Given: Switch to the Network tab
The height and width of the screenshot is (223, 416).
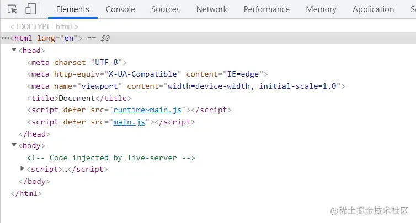Looking at the screenshot, I should 211,9.
